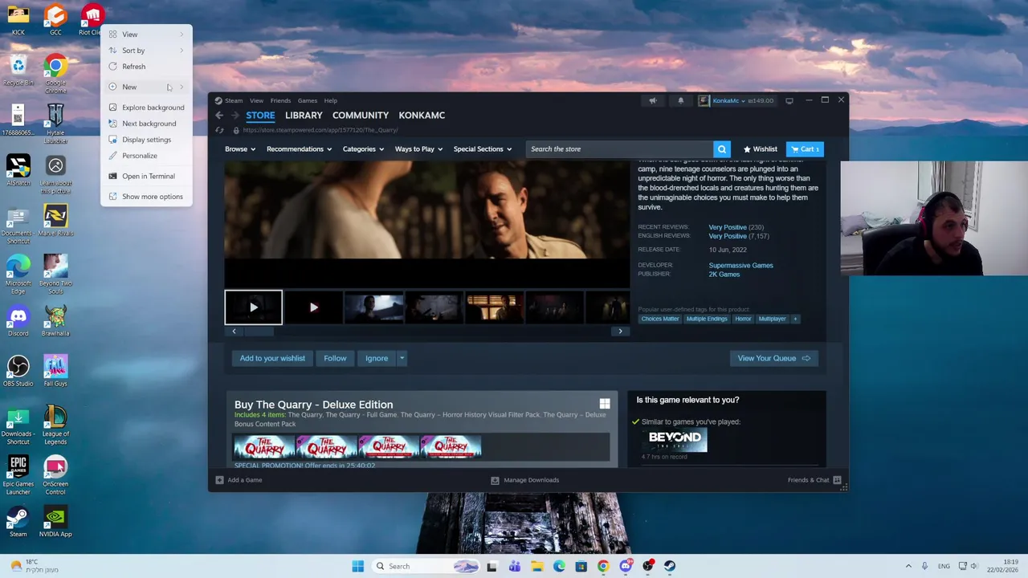1028x578 pixels.
Task: Select League of Legends desktop icon
Action: pos(55,425)
